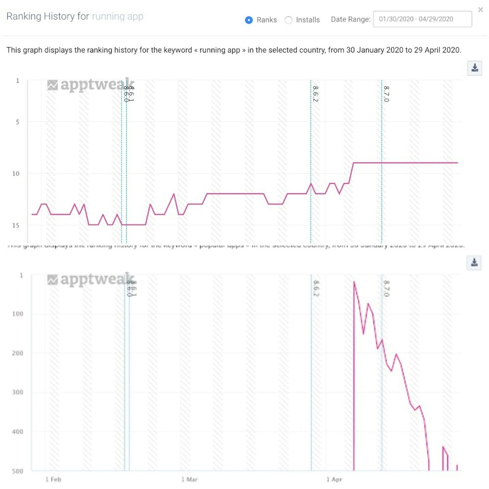Select the 8.7.0 version label in bottom chart

[386, 289]
